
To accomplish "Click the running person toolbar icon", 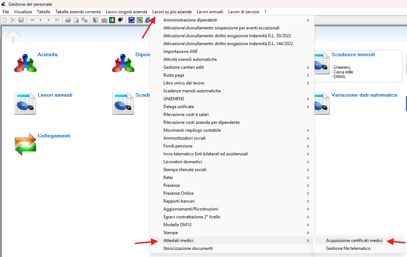I will (95, 20).
